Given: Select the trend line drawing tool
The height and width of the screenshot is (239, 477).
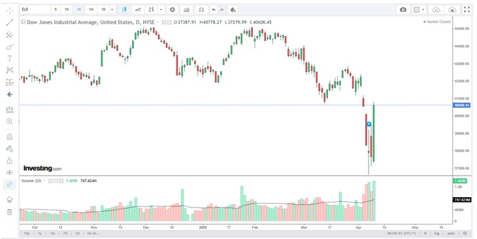Looking at the screenshot, I should pos(9,22).
